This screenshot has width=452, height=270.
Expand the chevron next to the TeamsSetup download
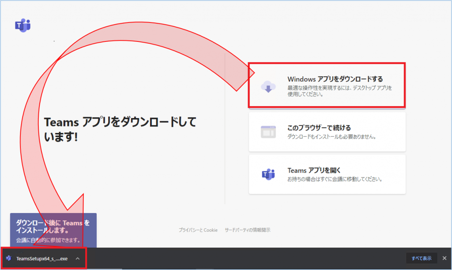(x=78, y=259)
